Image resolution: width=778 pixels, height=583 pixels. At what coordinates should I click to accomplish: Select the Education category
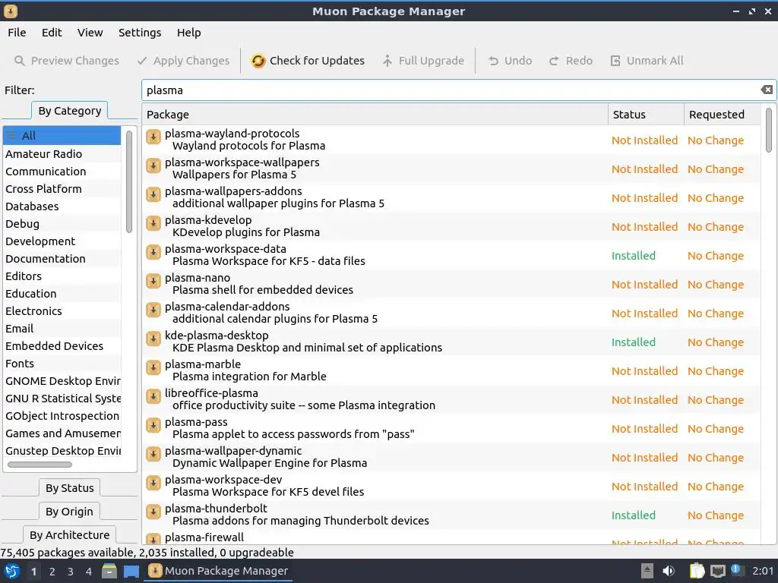coord(62,294)
